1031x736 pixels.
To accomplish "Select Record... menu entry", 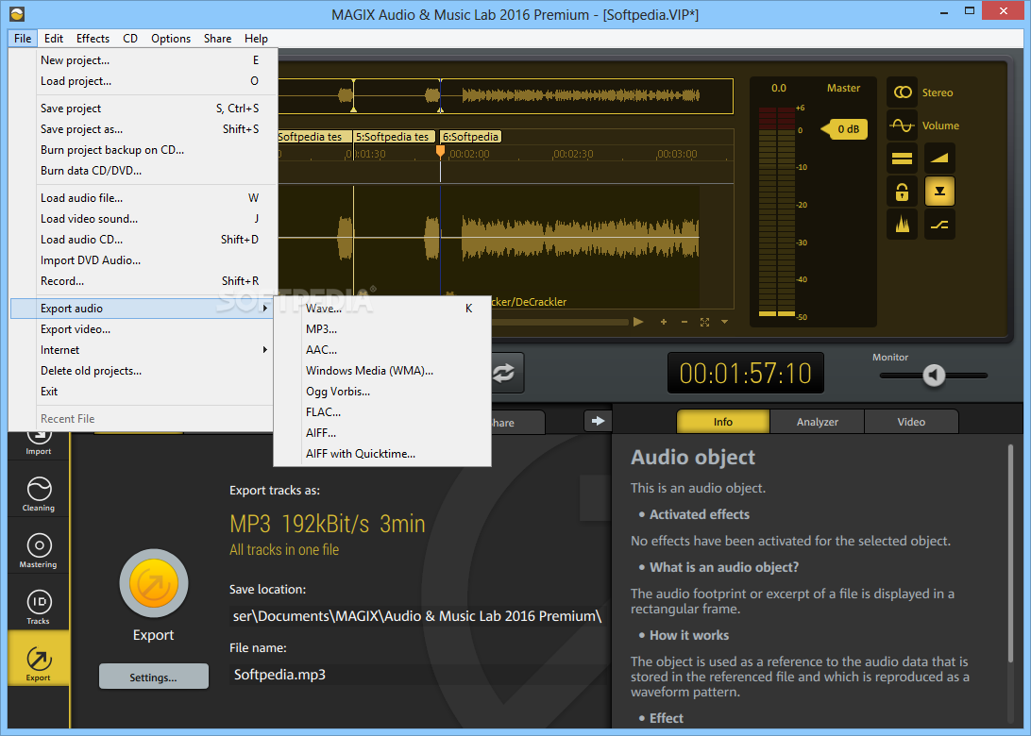I will pyautogui.click(x=142, y=280).
